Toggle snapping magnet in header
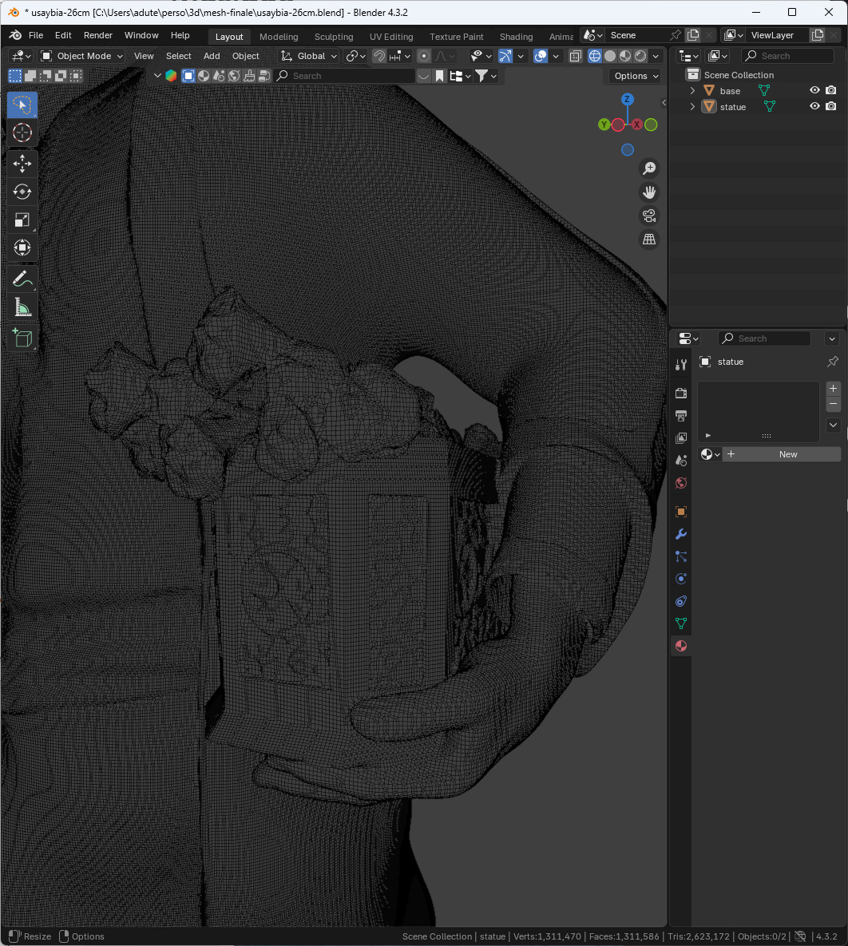 pos(379,56)
